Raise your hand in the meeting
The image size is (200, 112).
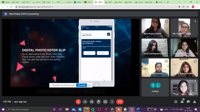pyautogui.click(x=98, y=102)
